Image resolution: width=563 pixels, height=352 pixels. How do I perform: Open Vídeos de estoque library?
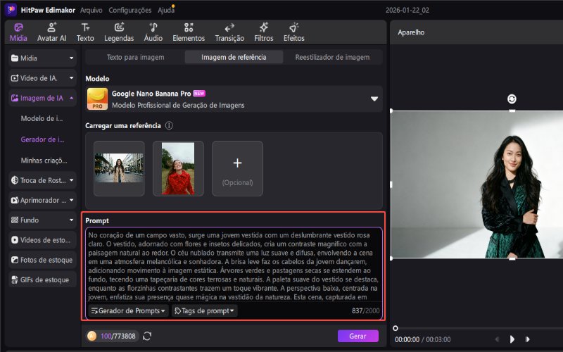pyautogui.click(x=42, y=240)
